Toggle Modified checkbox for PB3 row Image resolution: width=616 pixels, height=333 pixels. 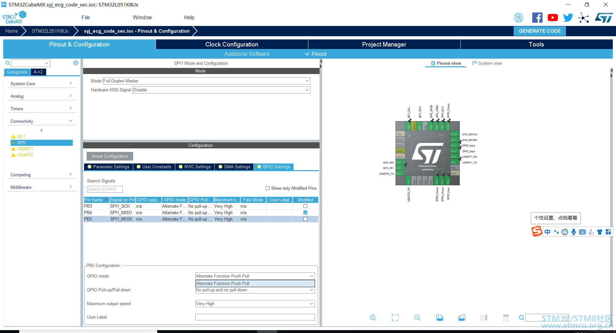[x=305, y=206]
